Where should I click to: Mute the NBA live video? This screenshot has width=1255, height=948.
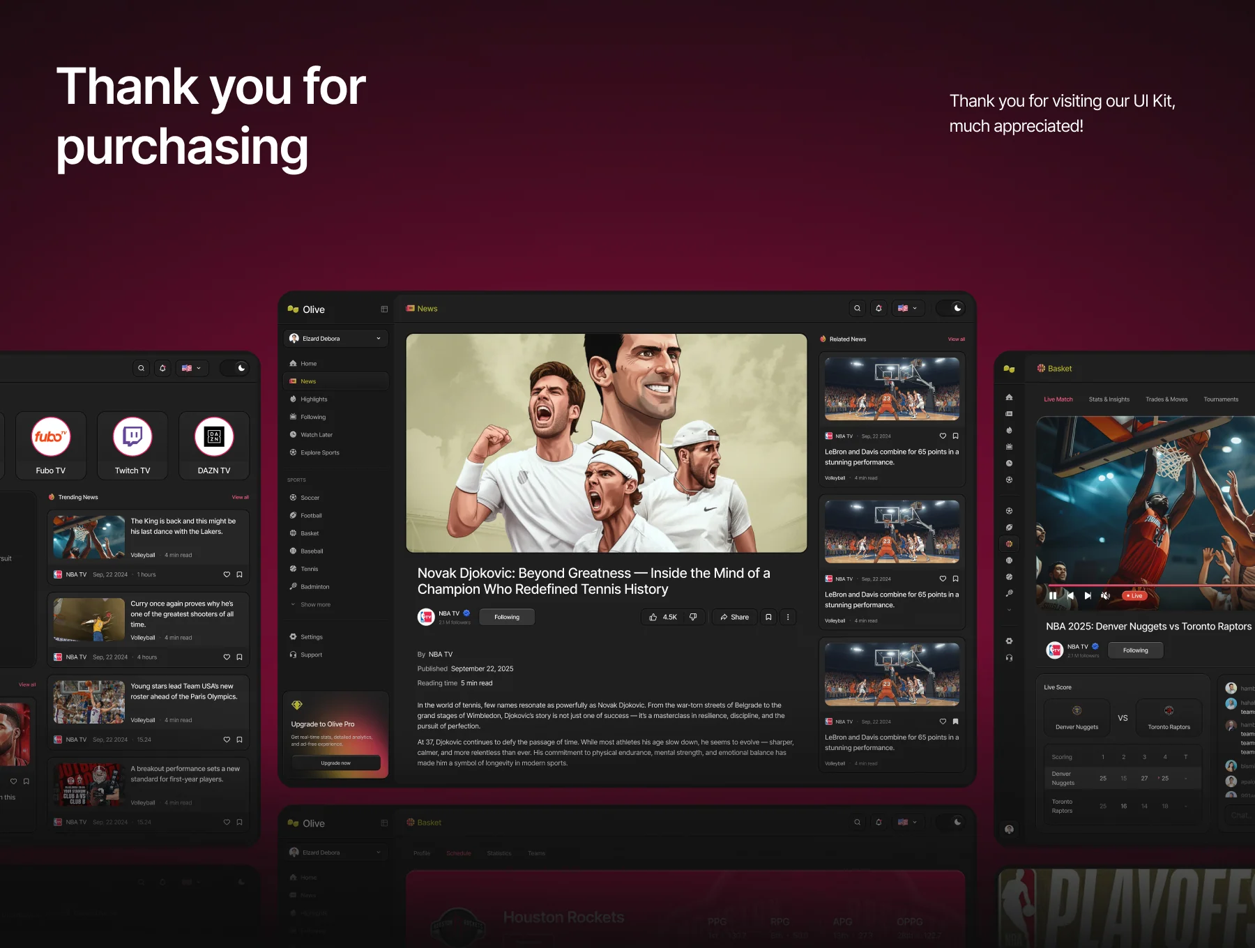point(1105,596)
